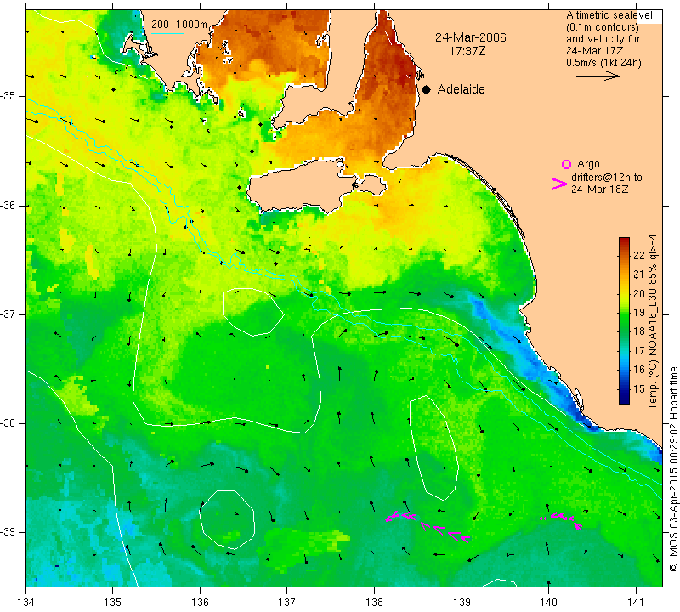The height and width of the screenshot is (612, 680).
Task: Click the temperature color bar near 22
Action: [624, 256]
